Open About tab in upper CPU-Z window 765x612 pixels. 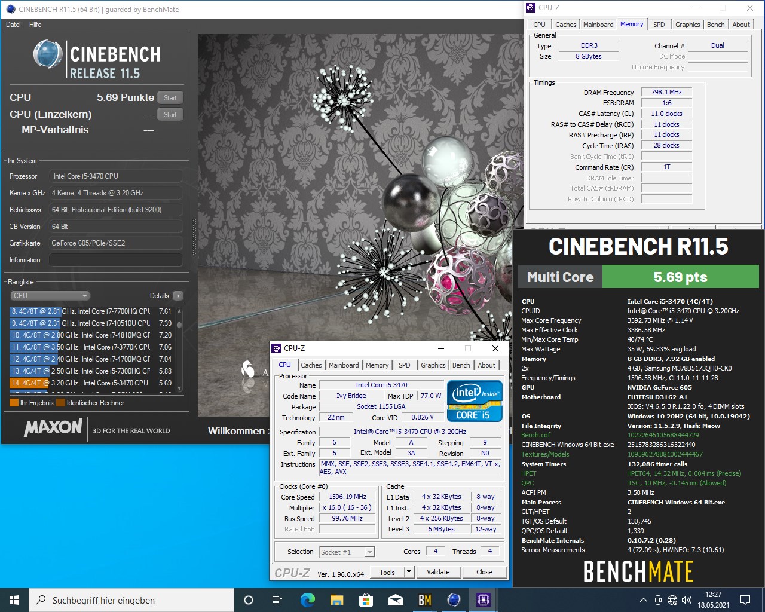pos(741,25)
